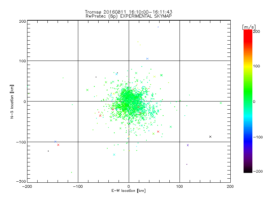271x203 pixels.
Task: Click the y-axis '-200' tick label
Action: coord(21,181)
